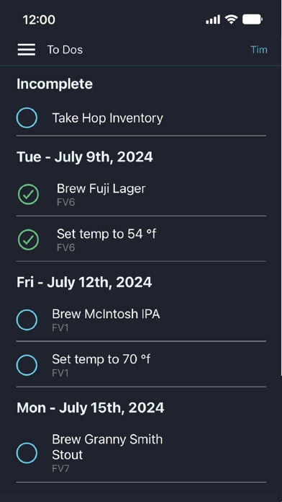Tap the To Dos title
282x502 pixels.
(x=65, y=50)
